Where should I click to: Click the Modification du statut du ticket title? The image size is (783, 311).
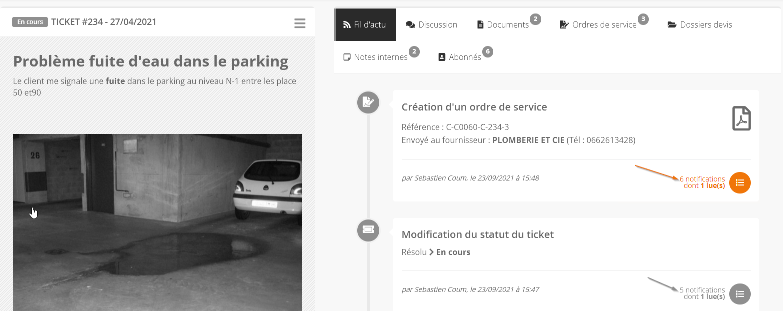(x=478, y=234)
